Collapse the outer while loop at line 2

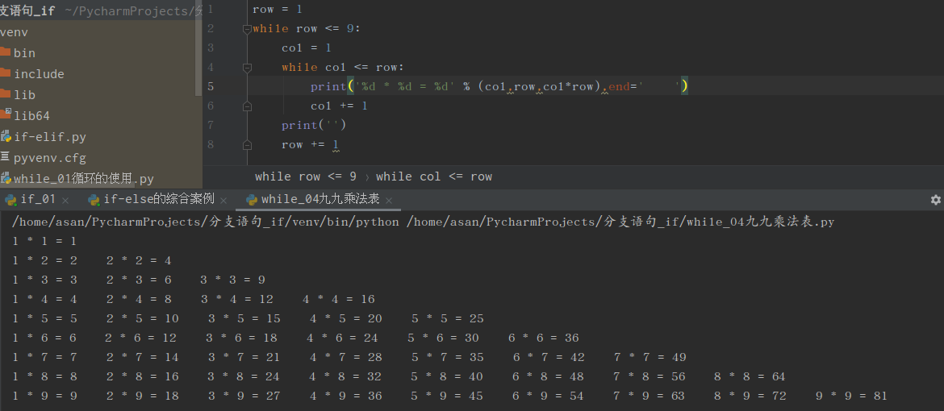click(x=247, y=29)
